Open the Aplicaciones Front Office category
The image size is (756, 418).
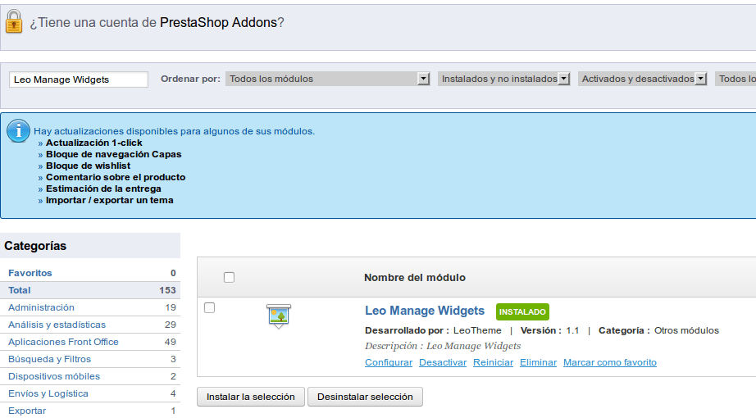coord(63,342)
